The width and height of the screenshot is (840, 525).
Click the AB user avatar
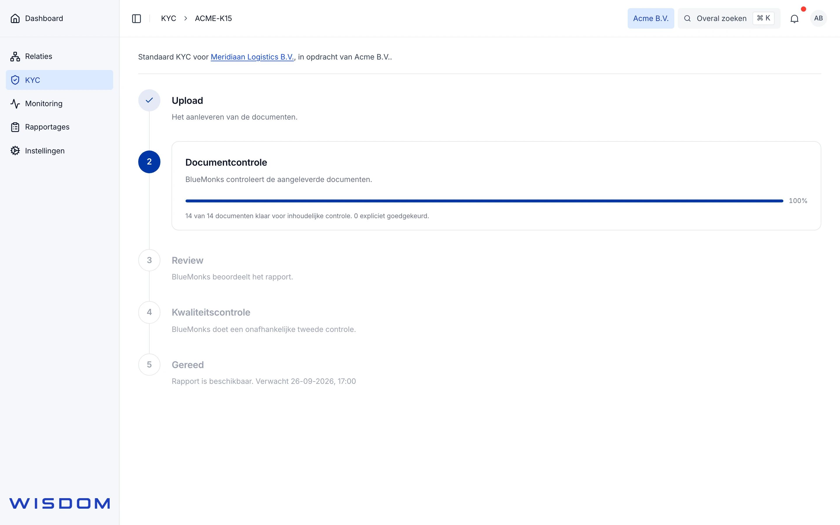818,18
